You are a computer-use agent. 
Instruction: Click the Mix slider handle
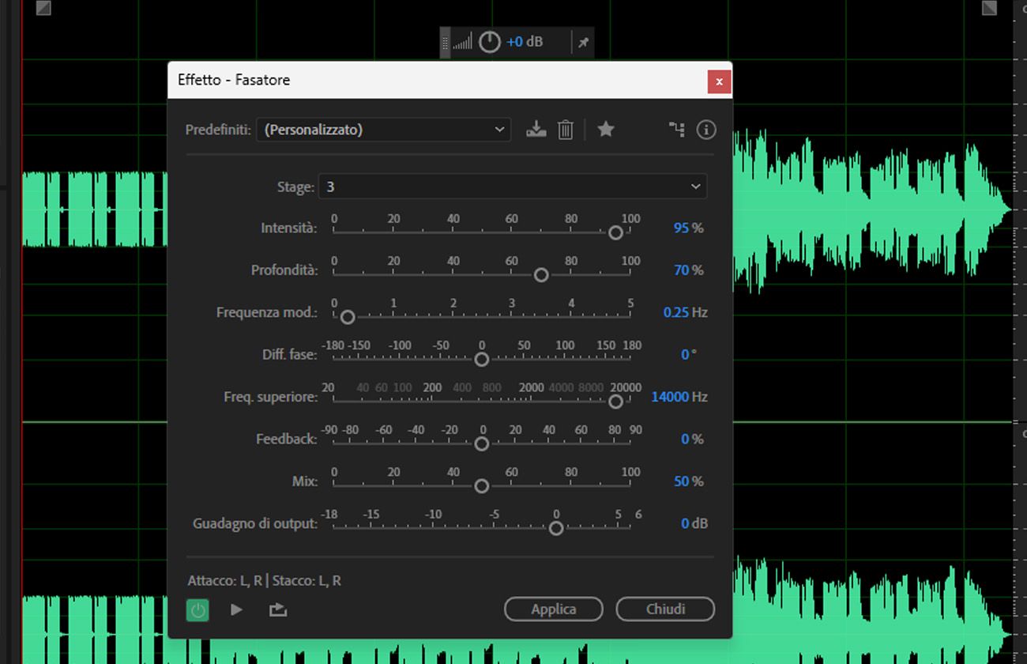click(x=481, y=486)
